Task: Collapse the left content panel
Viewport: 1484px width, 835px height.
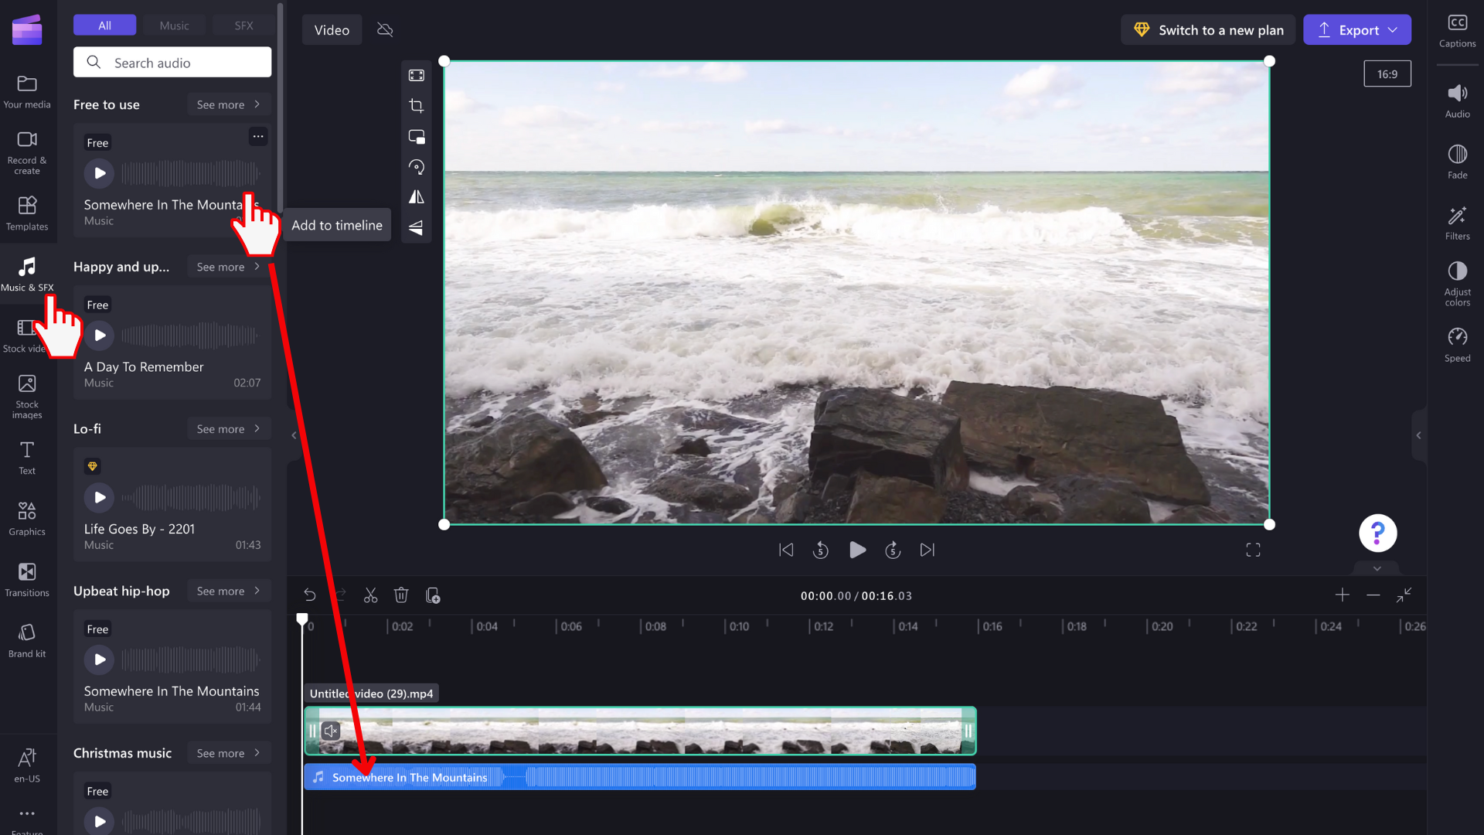Action: point(294,435)
